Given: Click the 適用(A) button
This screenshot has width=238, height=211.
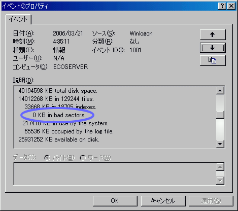Looking at the screenshot, I should (x=211, y=201).
